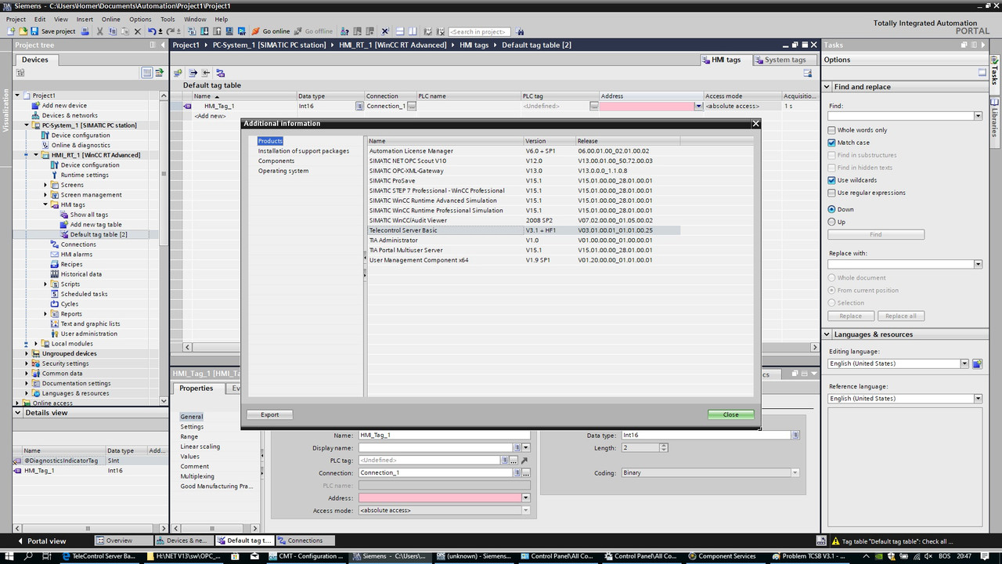The width and height of the screenshot is (1002, 564).
Task: Click the Export button
Action: 269,414
